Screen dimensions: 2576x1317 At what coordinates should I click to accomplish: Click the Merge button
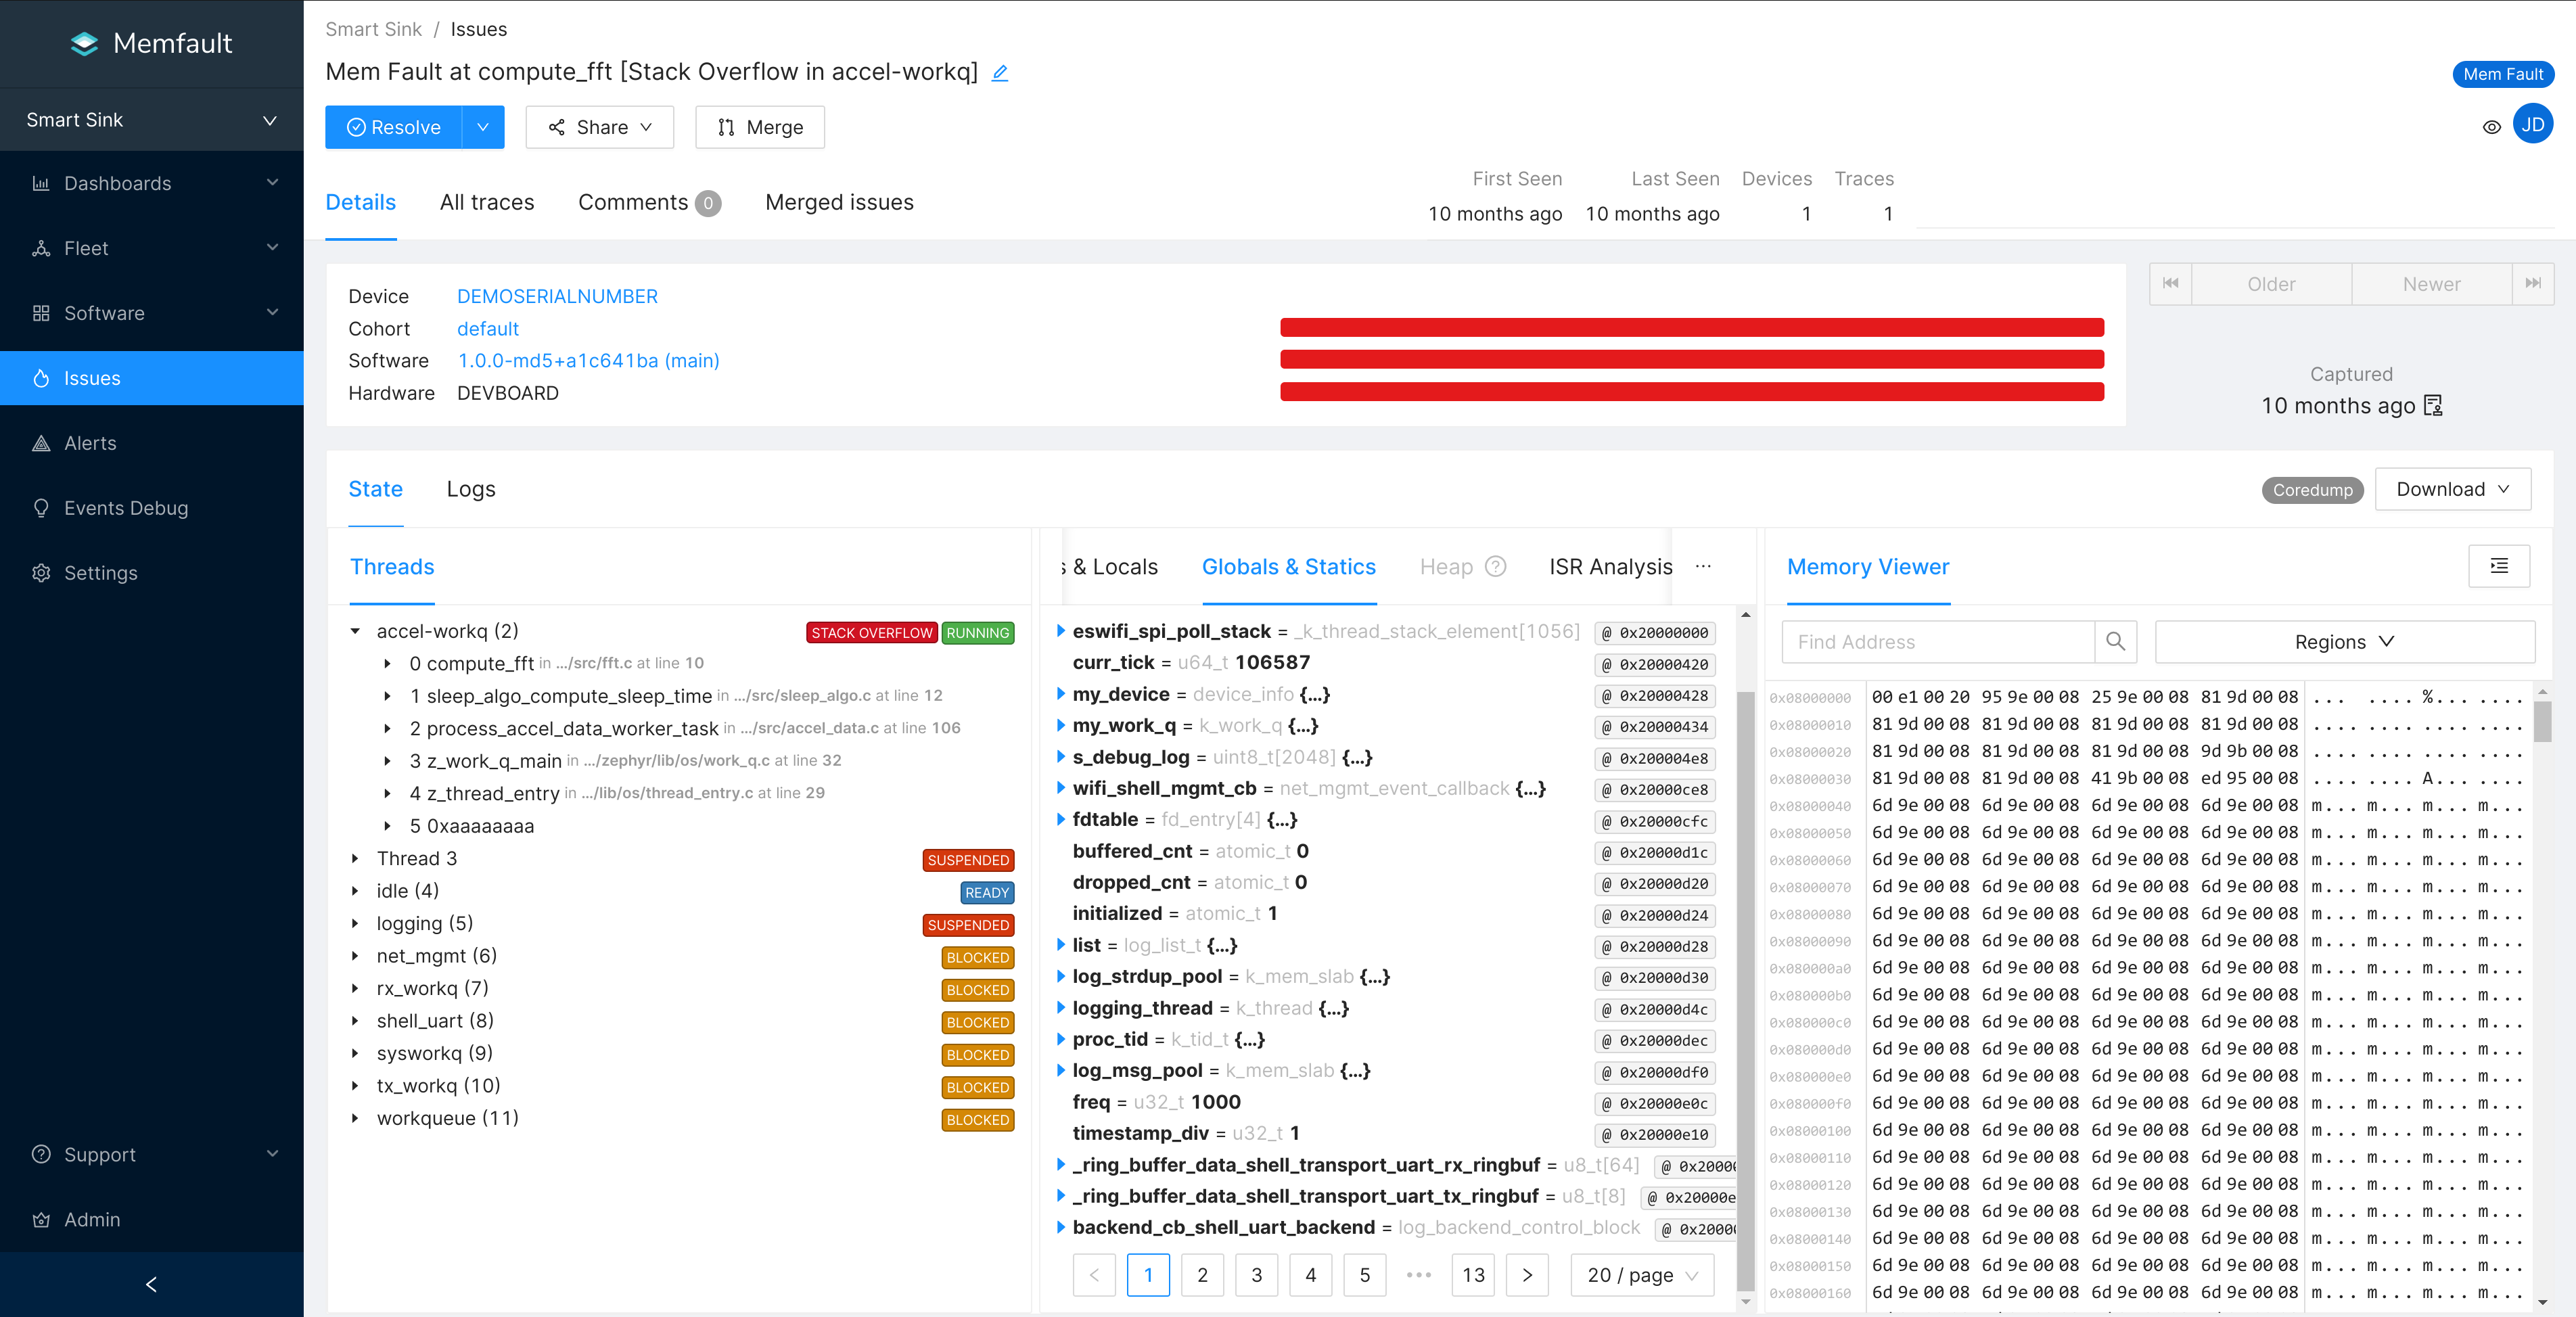tap(760, 127)
